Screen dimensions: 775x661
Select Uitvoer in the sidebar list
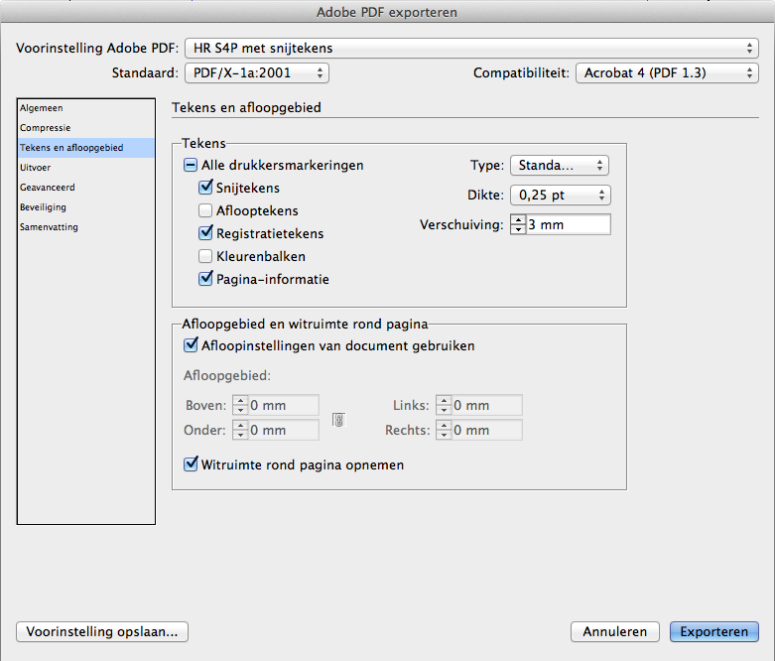tap(86, 167)
